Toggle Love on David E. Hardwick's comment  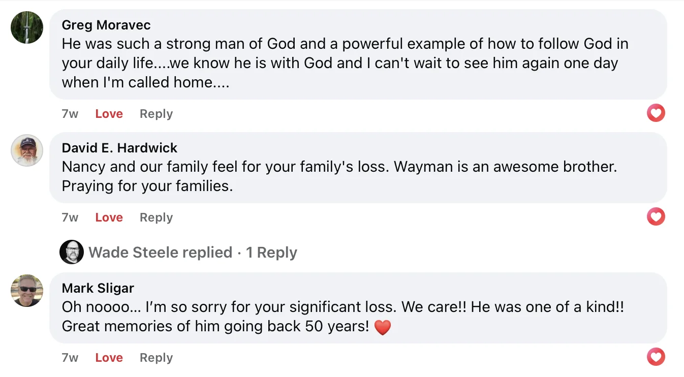tap(109, 217)
